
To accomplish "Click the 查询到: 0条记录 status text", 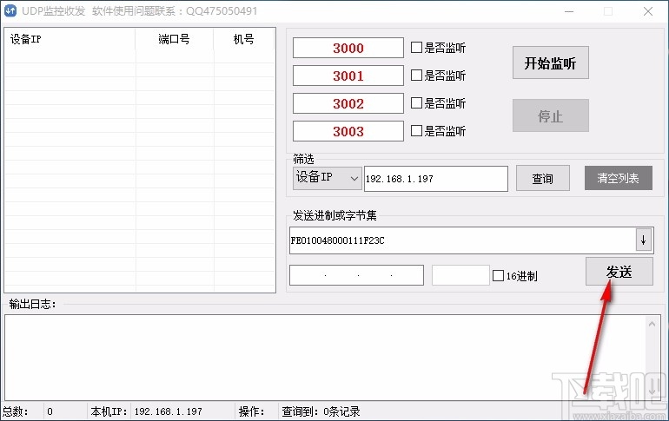I will coord(321,411).
